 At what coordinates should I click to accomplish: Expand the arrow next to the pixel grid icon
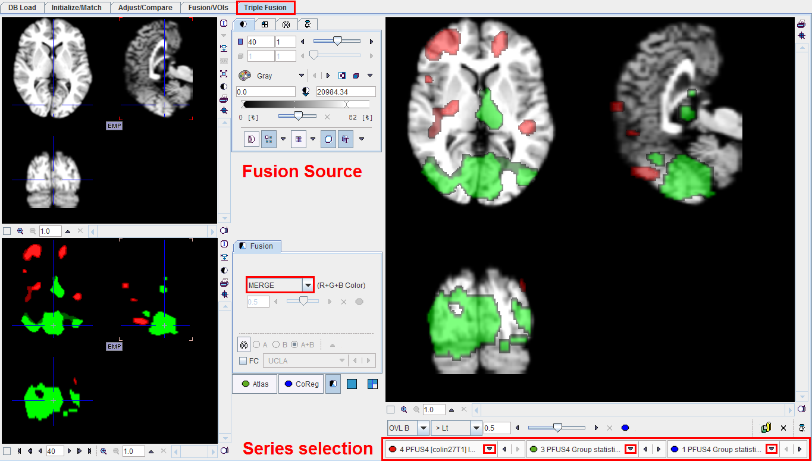click(313, 139)
